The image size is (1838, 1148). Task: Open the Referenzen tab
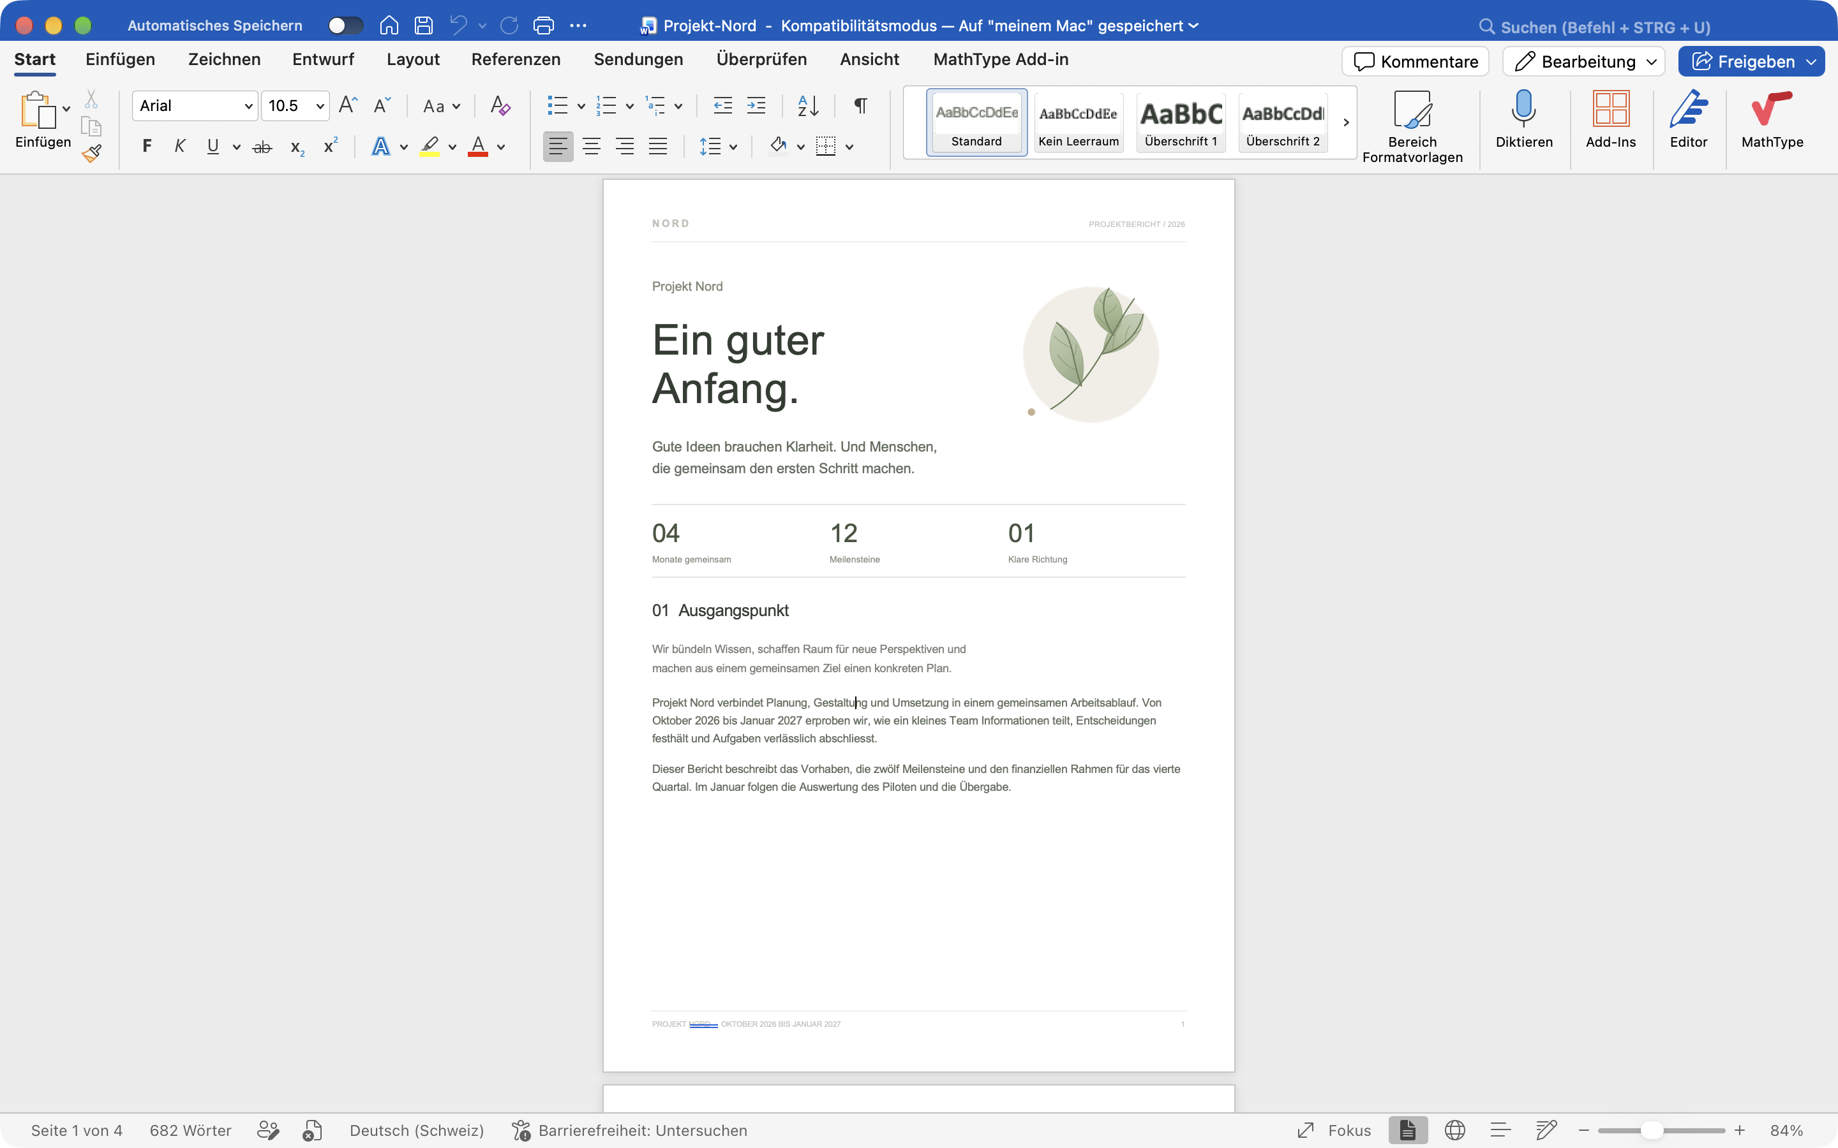pos(516,59)
